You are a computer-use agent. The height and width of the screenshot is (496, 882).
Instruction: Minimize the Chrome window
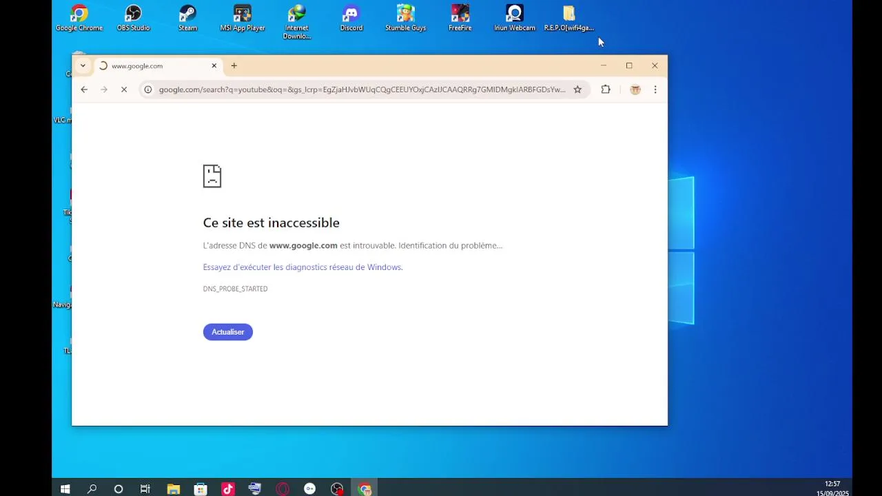point(604,65)
